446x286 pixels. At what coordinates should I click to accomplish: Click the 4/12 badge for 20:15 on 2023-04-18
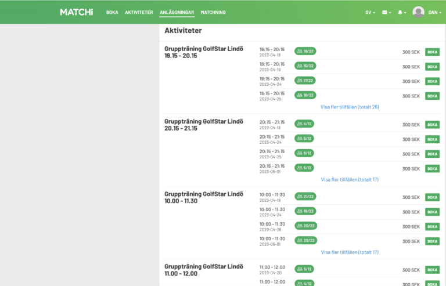(304, 124)
